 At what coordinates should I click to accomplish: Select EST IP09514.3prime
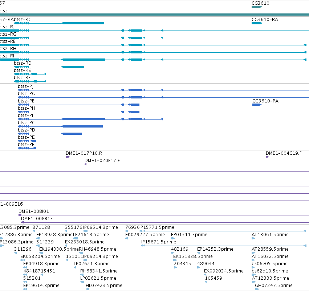click(101, 227)
